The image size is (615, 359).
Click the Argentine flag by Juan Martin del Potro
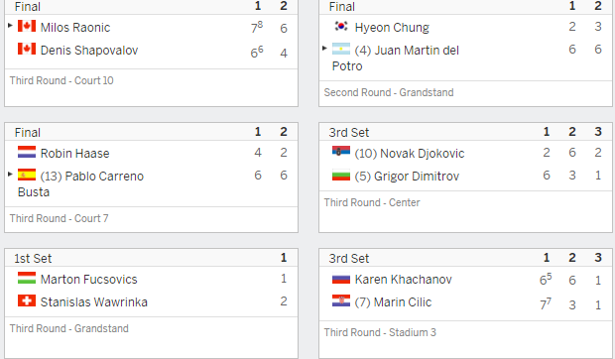341,49
